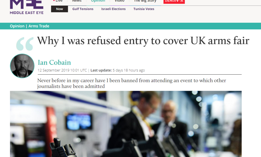The image size is (261, 157).
Task: Open Ian Cobain's author page link
Action: click(54, 63)
